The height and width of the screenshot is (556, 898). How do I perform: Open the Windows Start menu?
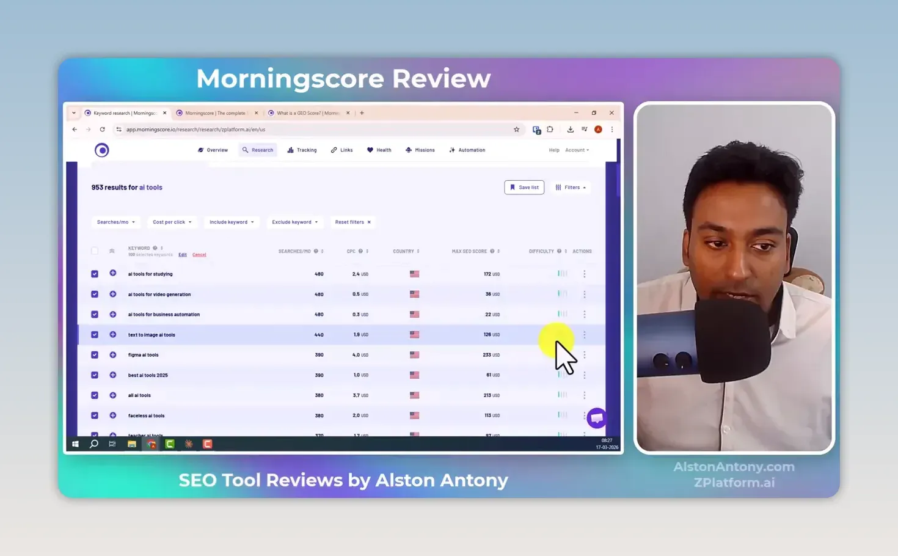(75, 444)
